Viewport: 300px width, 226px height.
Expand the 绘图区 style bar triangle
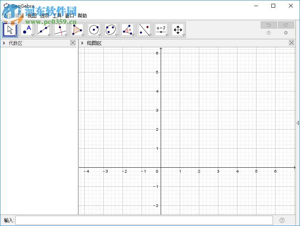pyautogui.click(x=82, y=43)
